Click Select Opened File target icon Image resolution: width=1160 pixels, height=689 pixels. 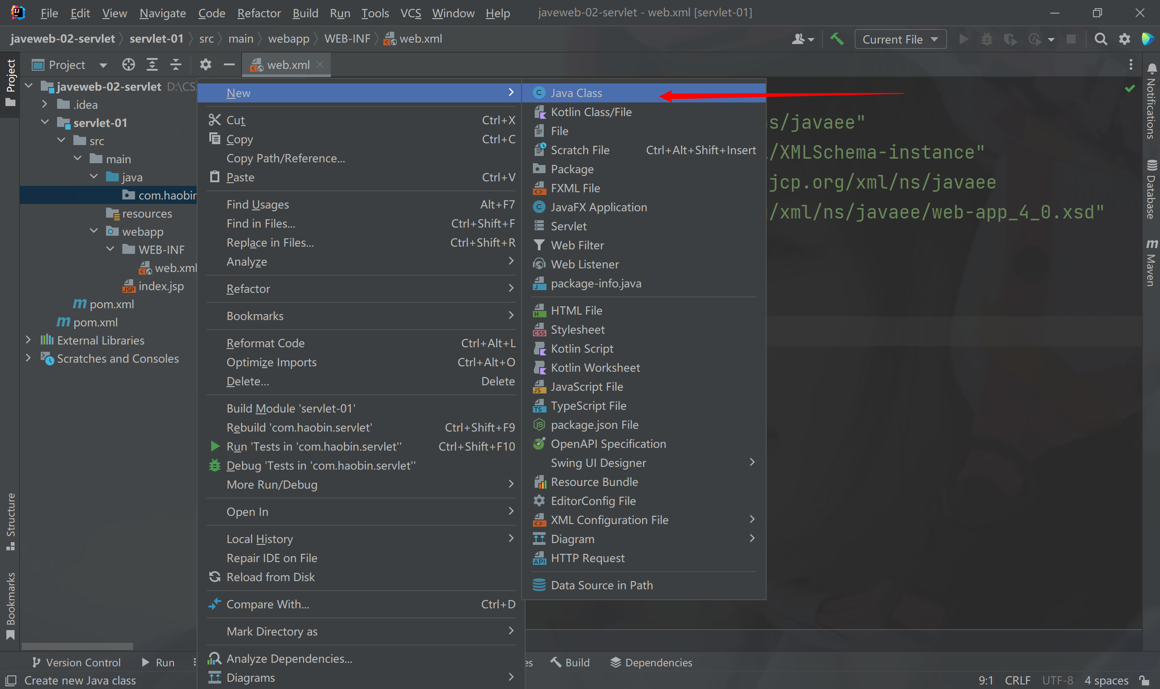click(x=129, y=64)
